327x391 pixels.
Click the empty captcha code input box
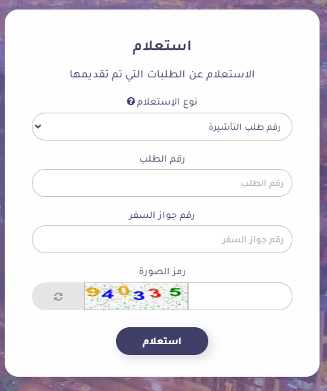coord(240,296)
